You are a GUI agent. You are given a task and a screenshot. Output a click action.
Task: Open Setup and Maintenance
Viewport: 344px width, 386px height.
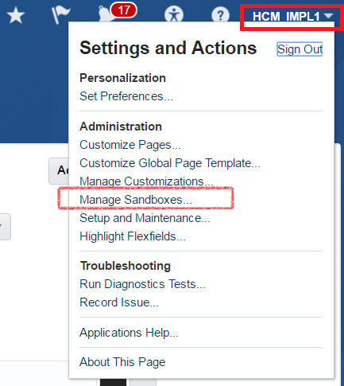(145, 218)
